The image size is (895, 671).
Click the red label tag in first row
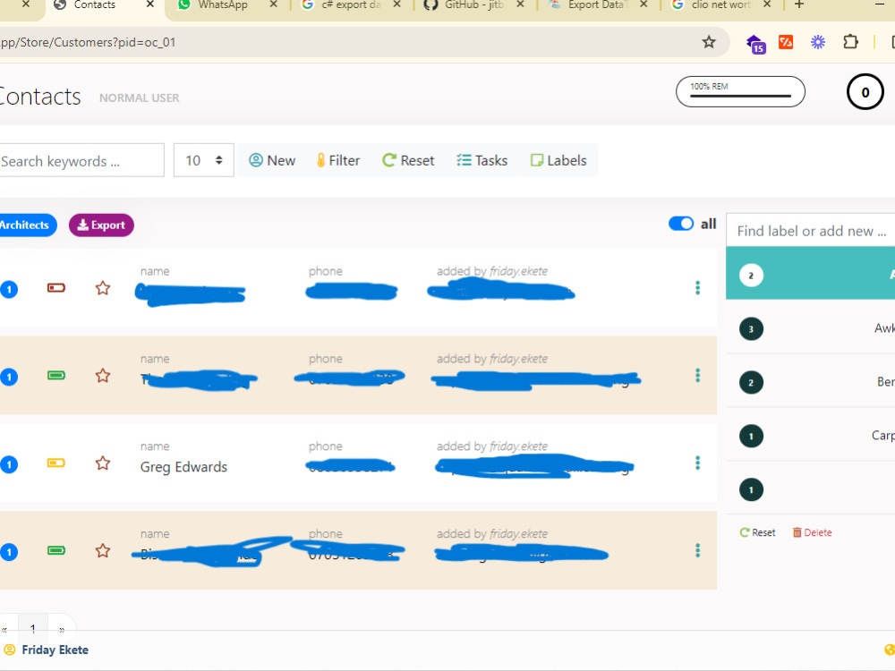point(55,287)
